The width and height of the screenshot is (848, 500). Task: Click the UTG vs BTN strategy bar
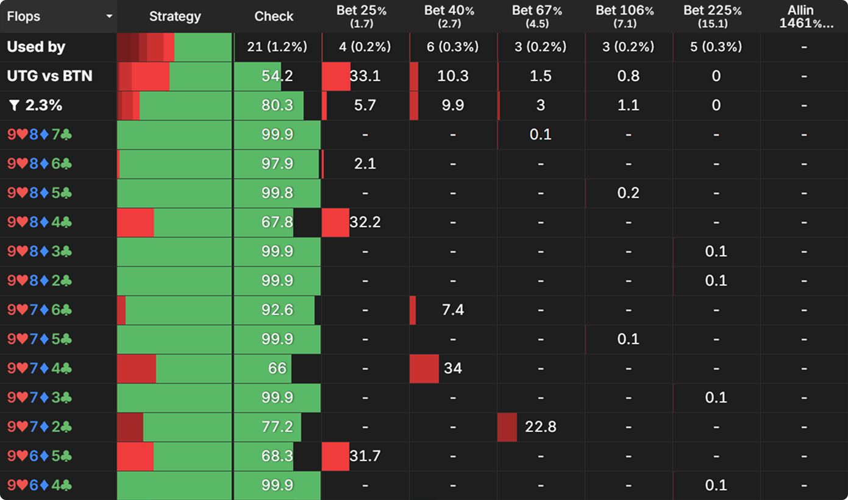click(x=174, y=76)
